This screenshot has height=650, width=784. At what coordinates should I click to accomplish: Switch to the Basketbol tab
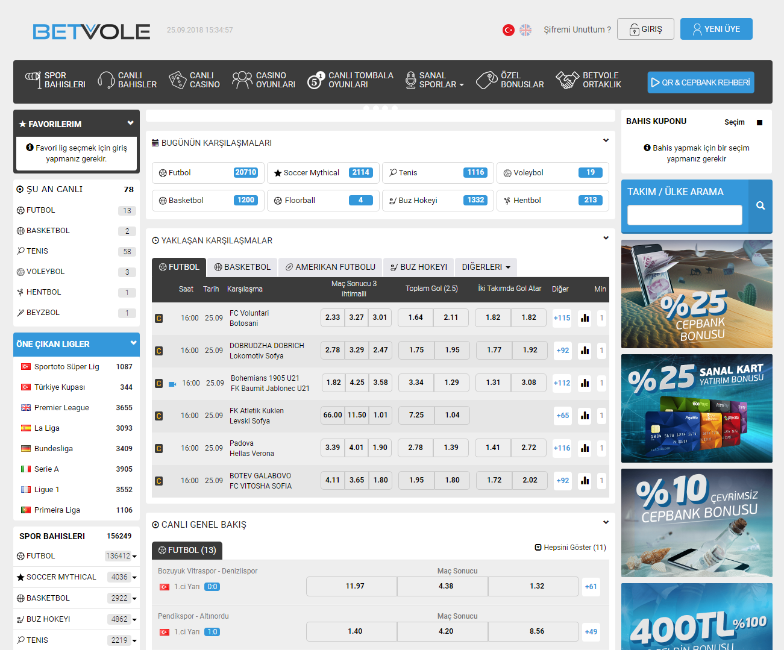(242, 267)
